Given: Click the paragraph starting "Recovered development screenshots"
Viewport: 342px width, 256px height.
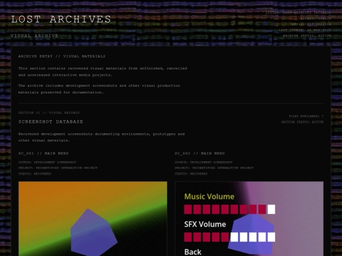Looking at the screenshot, I should (x=101, y=137).
